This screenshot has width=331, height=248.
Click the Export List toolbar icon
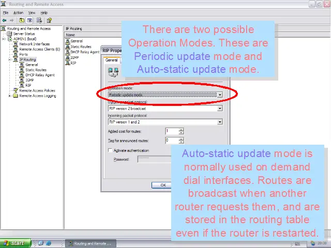coord(39,21)
